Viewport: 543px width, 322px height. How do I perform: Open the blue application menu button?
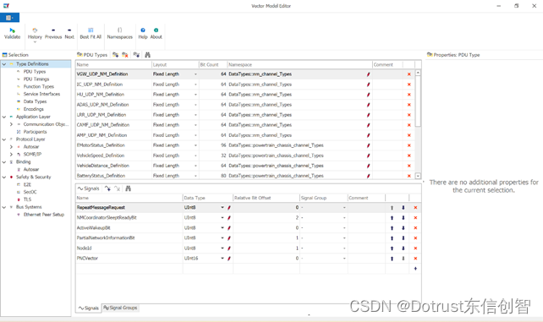click(x=9, y=18)
